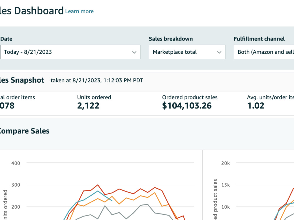This screenshot has width=294, height=220.
Task: Expand the Date dropdown chevron
Action: click(x=134, y=52)
